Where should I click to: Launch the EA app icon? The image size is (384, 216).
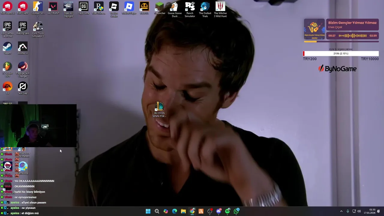[x=7, y=88]
